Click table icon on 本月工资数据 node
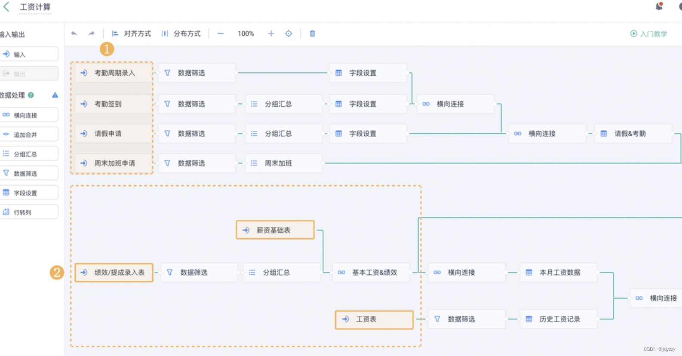 tap(529, 273)
